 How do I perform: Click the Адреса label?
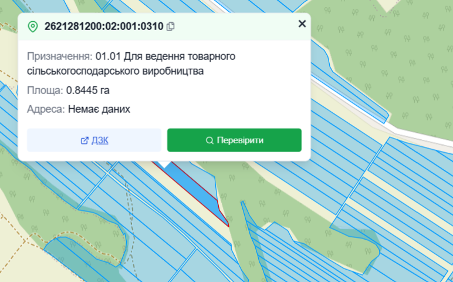46,109
